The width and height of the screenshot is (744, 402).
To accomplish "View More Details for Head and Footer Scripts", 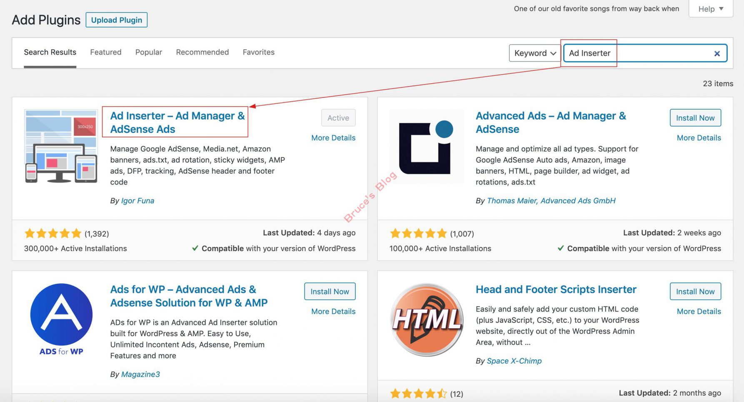I will click(699, 312).
